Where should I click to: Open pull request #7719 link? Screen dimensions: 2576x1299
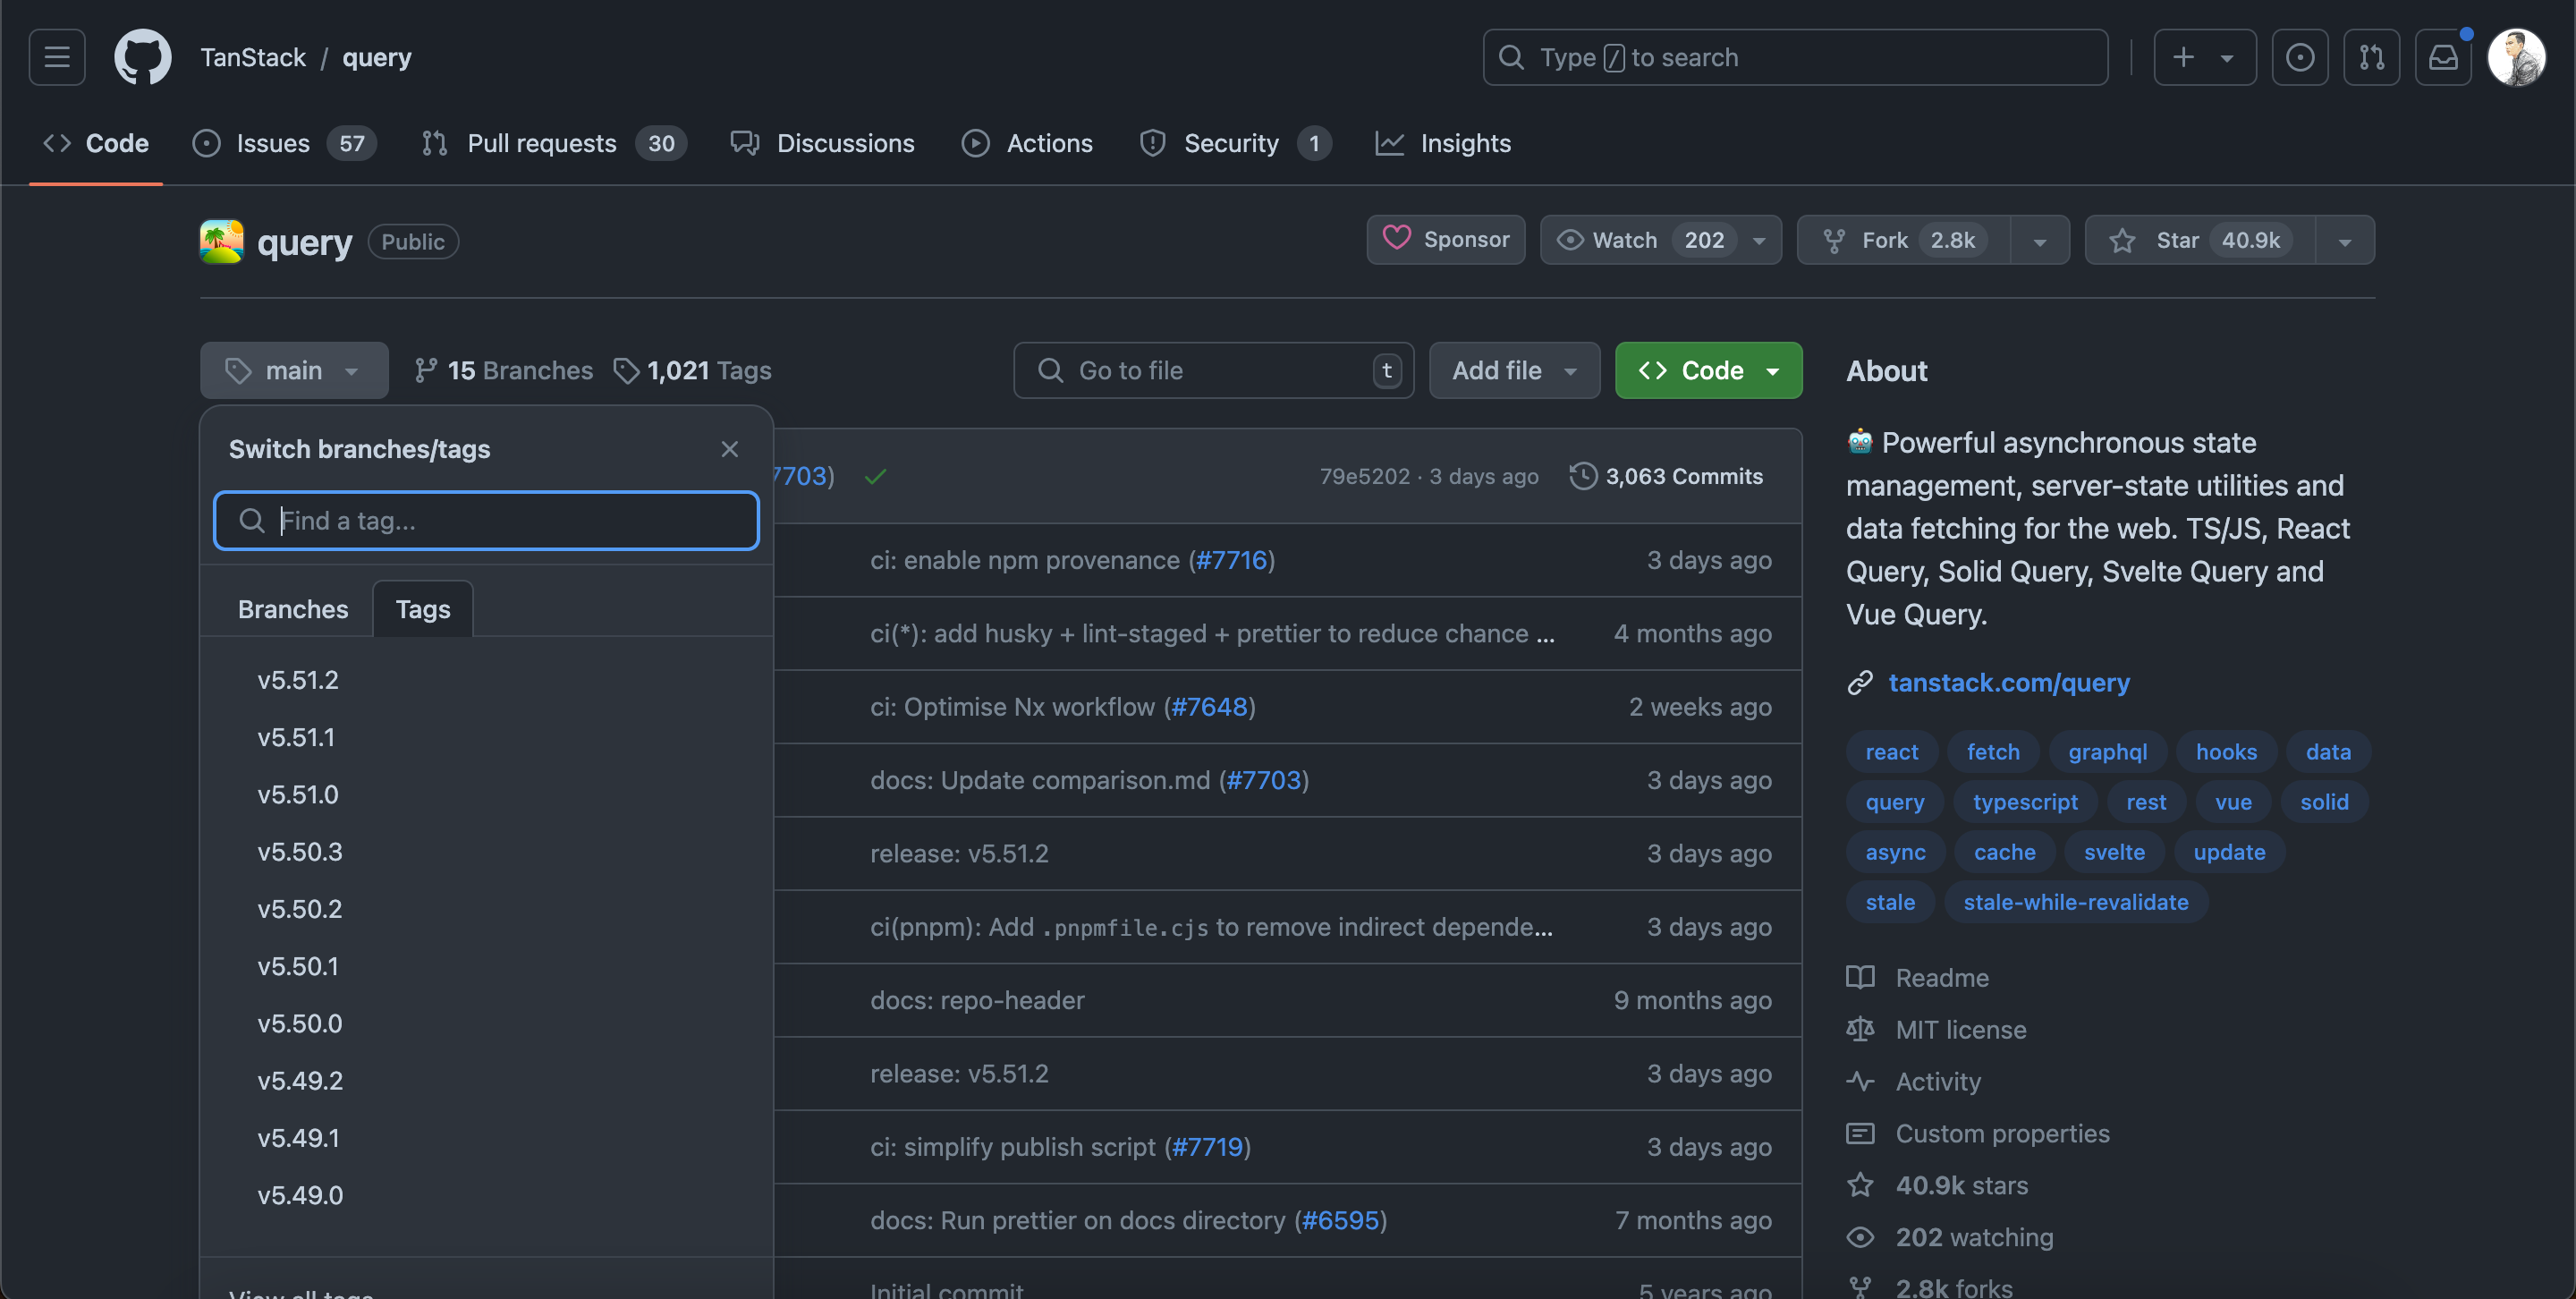[1207, 1147]
